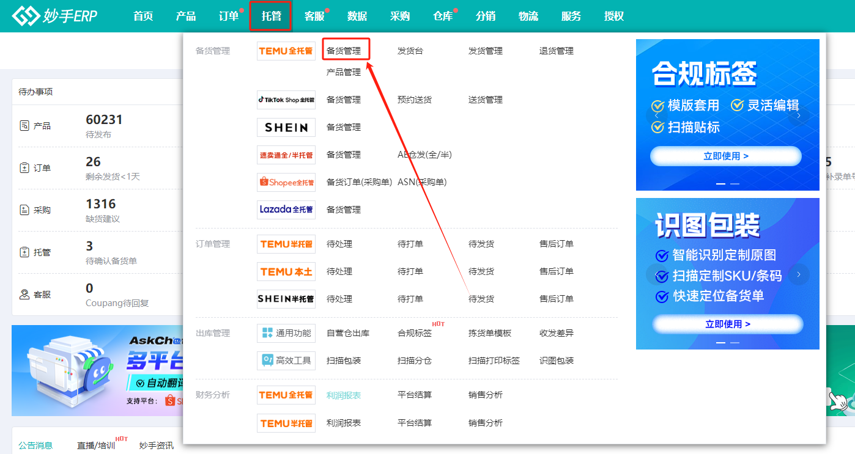
Task: Open SHEIN 备货管理
Action: coord(344,127)
